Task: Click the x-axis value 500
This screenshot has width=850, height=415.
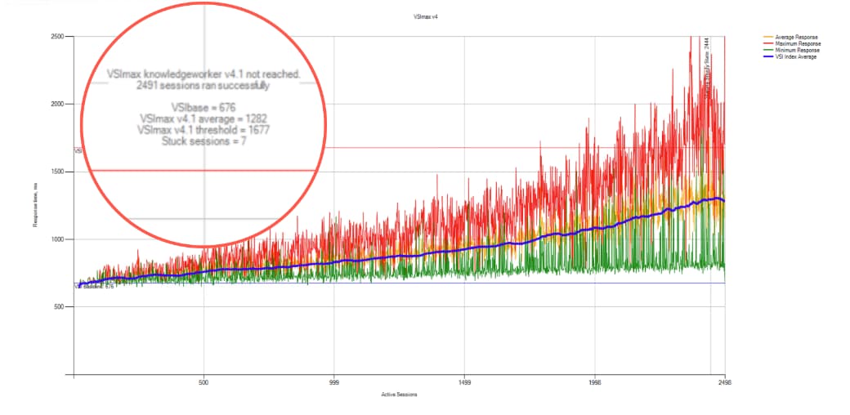Action: [204, 382]
